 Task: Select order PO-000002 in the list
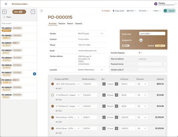(19, 37)
